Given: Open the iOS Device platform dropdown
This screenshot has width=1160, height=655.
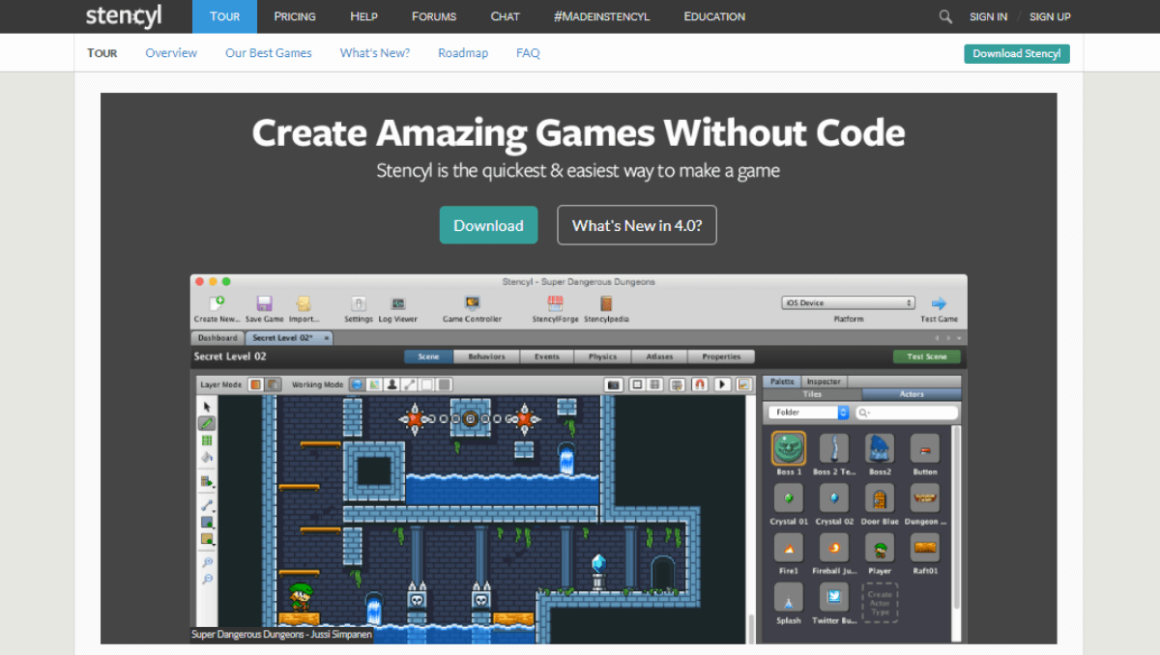Looking at the screenshot, I should [850, 300].
